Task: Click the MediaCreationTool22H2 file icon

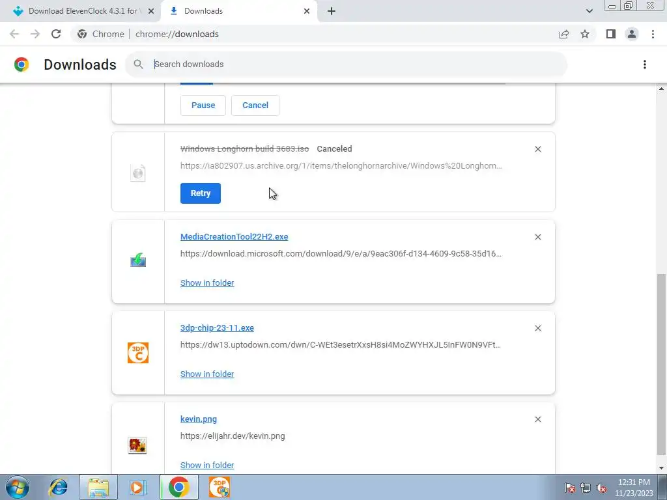Action: coord(138,260)
